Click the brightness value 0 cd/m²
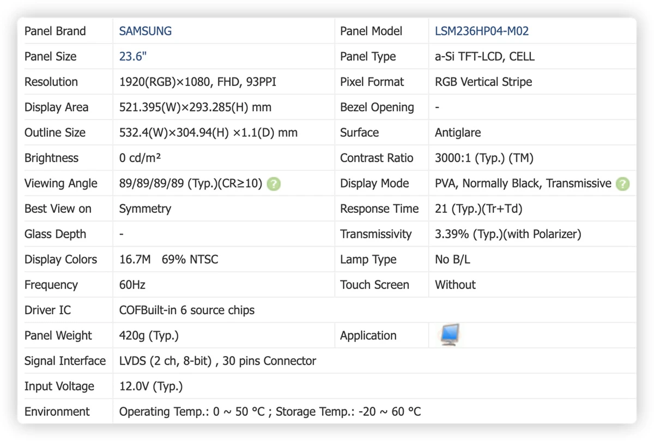The width and height of the screenshot is (654, 441). click(x=140, y=158)
